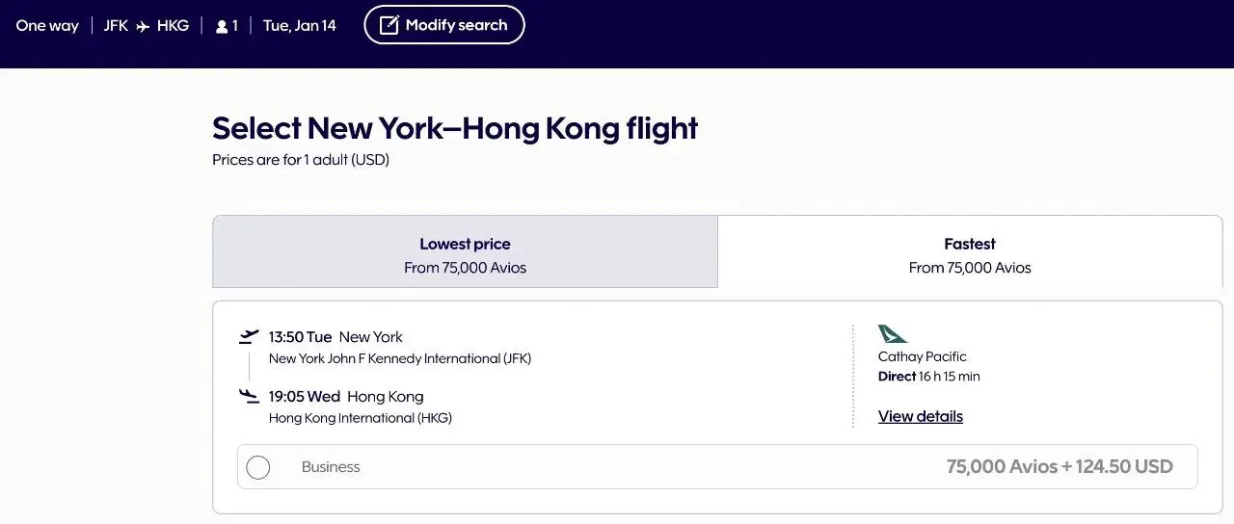The width and height of the screenshot is (1234, 524).
Task: Click the passenger person icon
Action: coord(222,27)
